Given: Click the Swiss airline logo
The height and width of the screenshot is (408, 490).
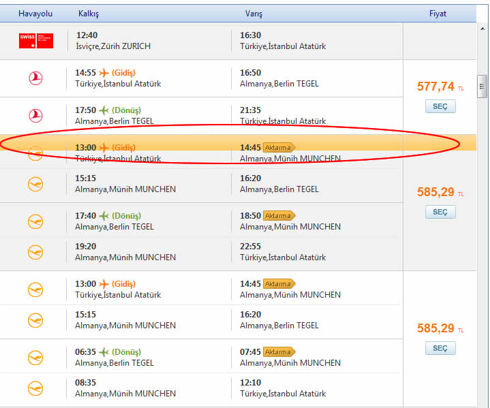Looking at the screenshot, I should tap(35, 40).
